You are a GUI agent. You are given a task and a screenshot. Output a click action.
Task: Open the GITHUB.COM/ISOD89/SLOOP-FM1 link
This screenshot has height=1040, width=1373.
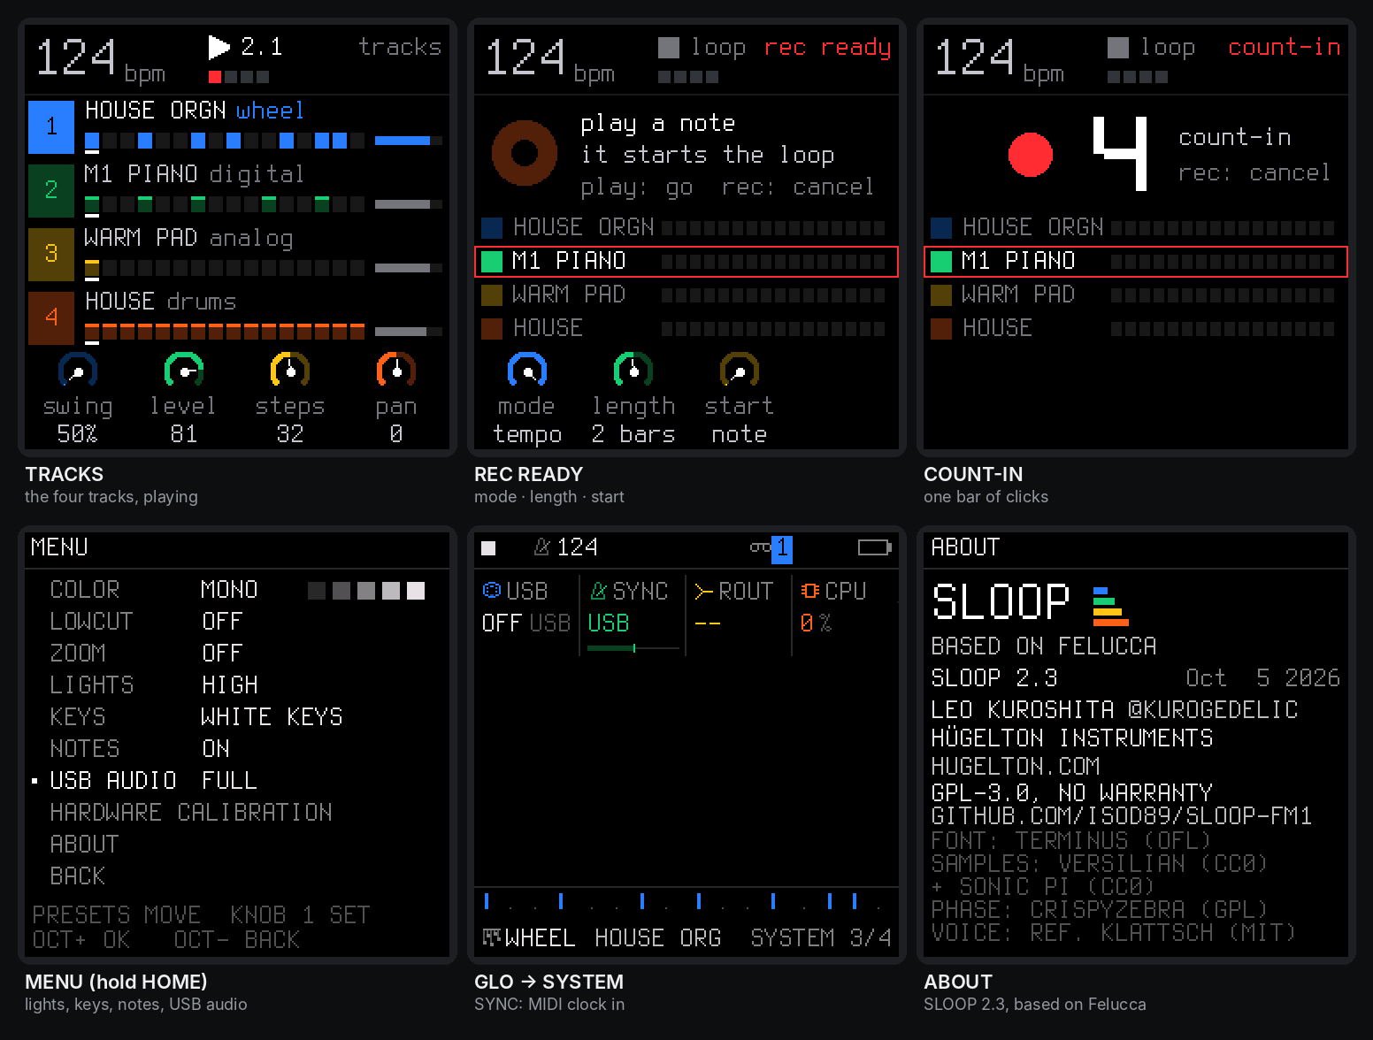pyautogui.click(x=1122, y=815)
